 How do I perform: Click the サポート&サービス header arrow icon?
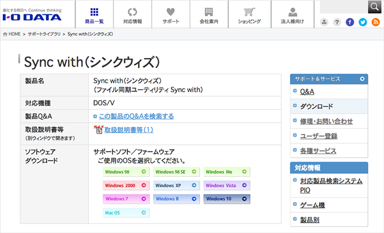pos(362,79)
